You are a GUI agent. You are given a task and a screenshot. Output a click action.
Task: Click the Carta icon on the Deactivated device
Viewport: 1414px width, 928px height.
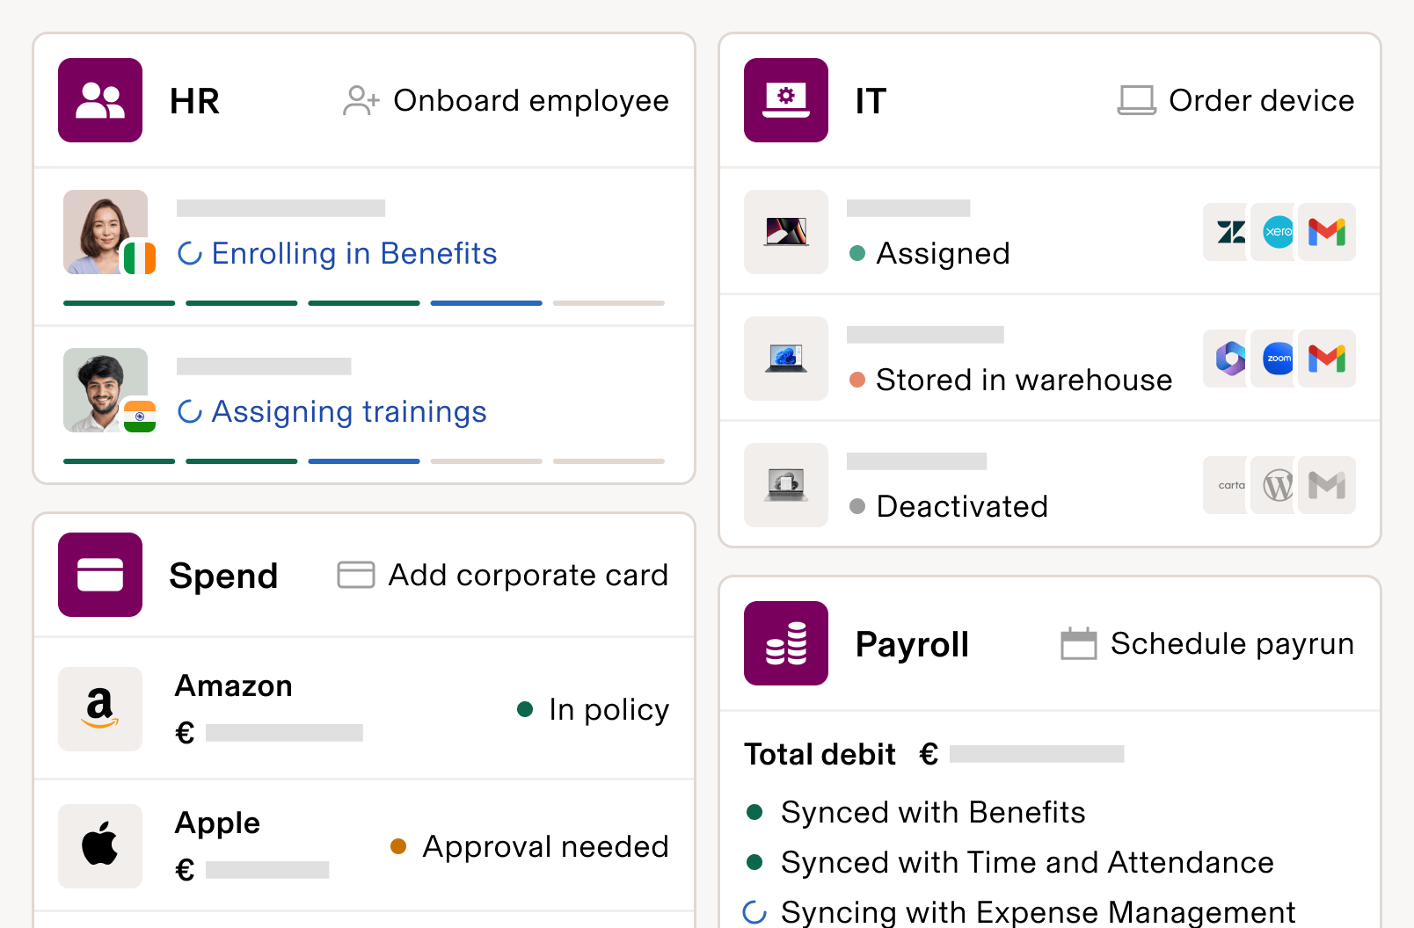click(1226, 485)
